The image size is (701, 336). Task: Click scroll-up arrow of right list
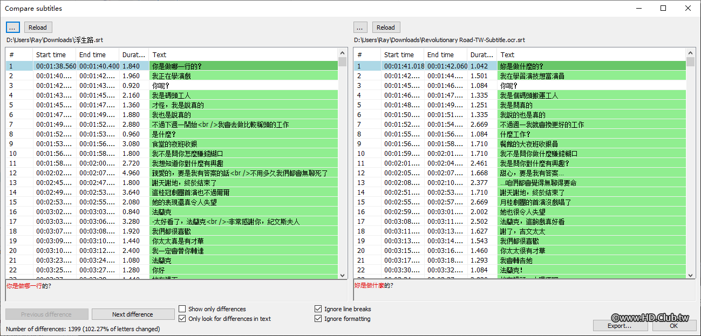pos(691,53)
